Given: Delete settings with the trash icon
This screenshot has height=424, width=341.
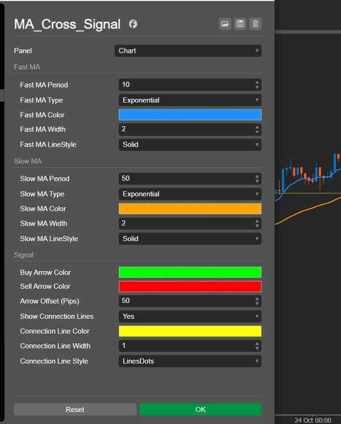Looking at the screenshot, I should pyautogui.click(x=255, y=24).
